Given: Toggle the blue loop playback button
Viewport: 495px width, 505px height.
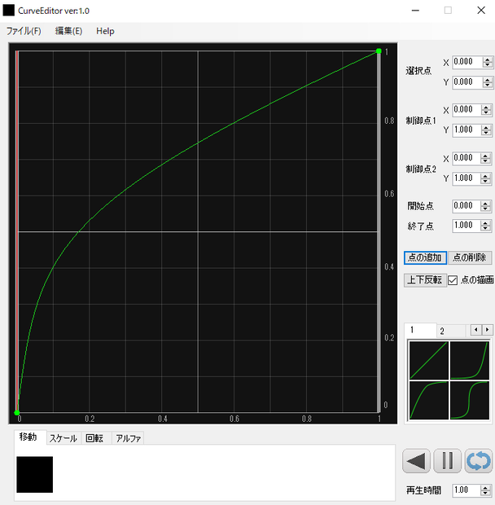Looking at the screenshot, I should point(479,460).
